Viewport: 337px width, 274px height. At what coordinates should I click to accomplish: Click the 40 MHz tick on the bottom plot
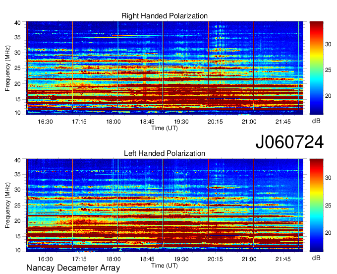click(x=18, y=160)
